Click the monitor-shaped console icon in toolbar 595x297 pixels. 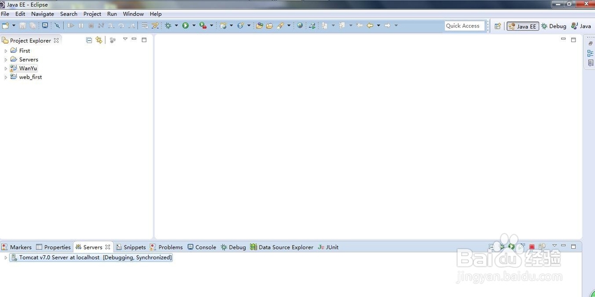coord(45,26)
